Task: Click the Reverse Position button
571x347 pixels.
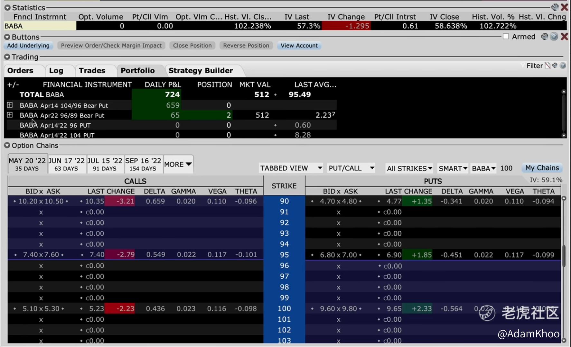Action: pyautogui.click(x=246, y=46)
